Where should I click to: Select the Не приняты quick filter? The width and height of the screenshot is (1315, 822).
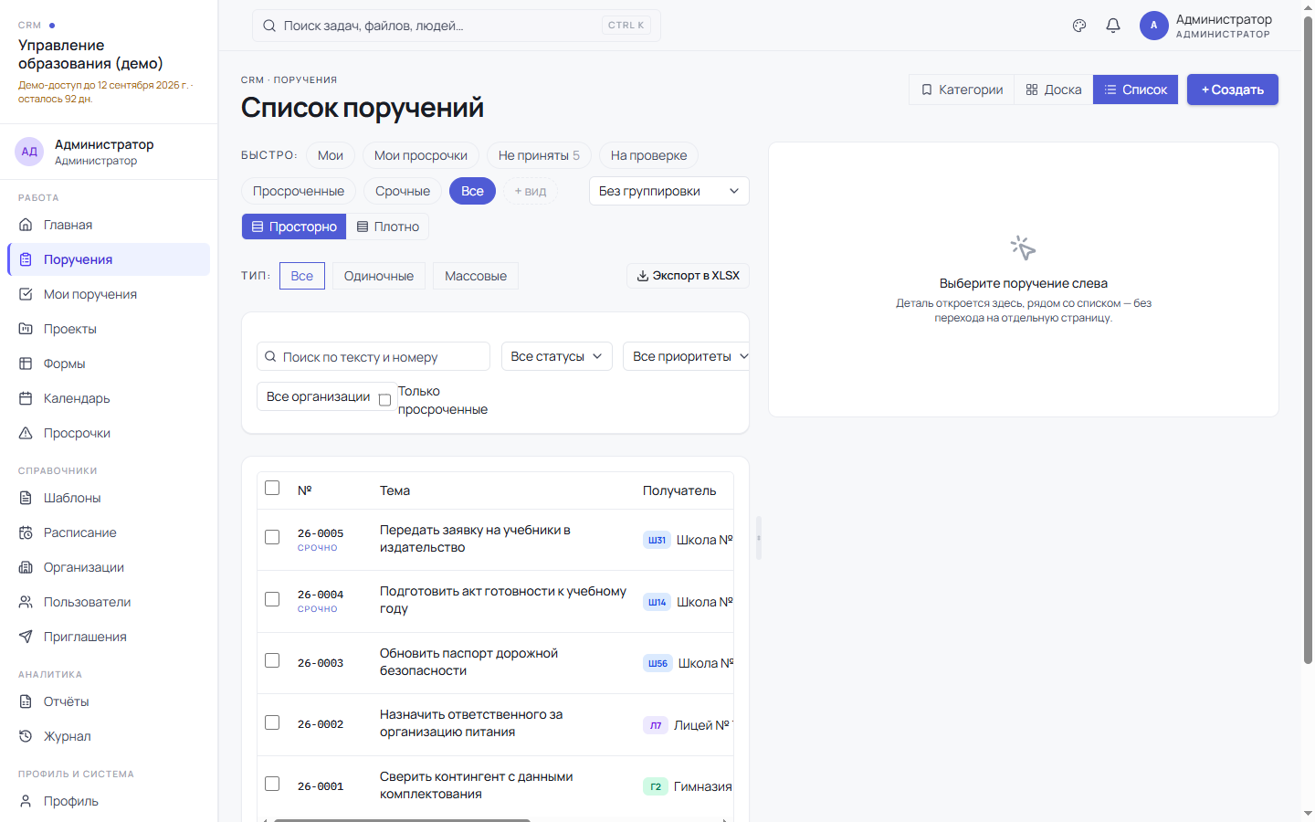[x=539, y=155]
